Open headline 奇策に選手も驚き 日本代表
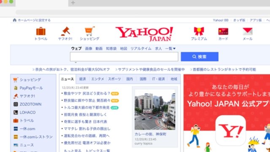Image resolution: width=270 pixels, height=152 pixels. pyautogui.click(x=85, y=122)
